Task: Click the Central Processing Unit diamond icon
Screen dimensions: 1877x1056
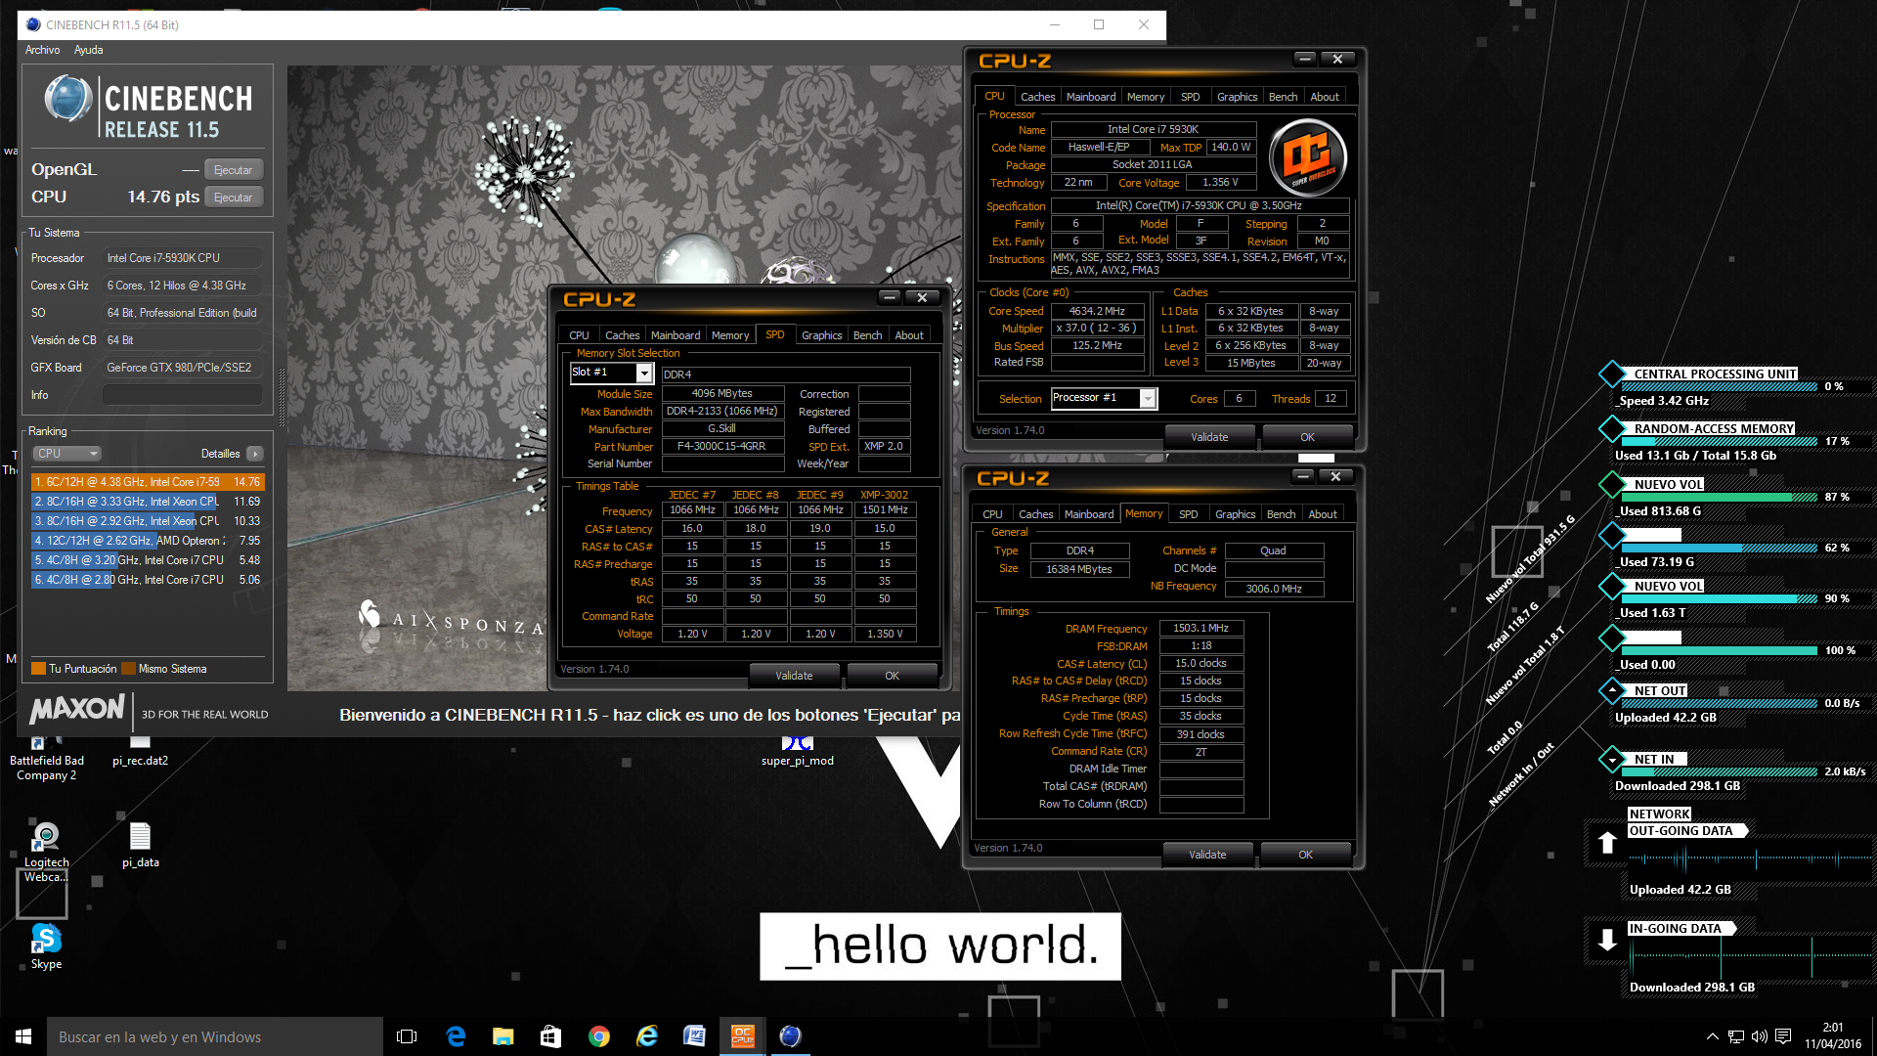Action: tap(1611, 374)
